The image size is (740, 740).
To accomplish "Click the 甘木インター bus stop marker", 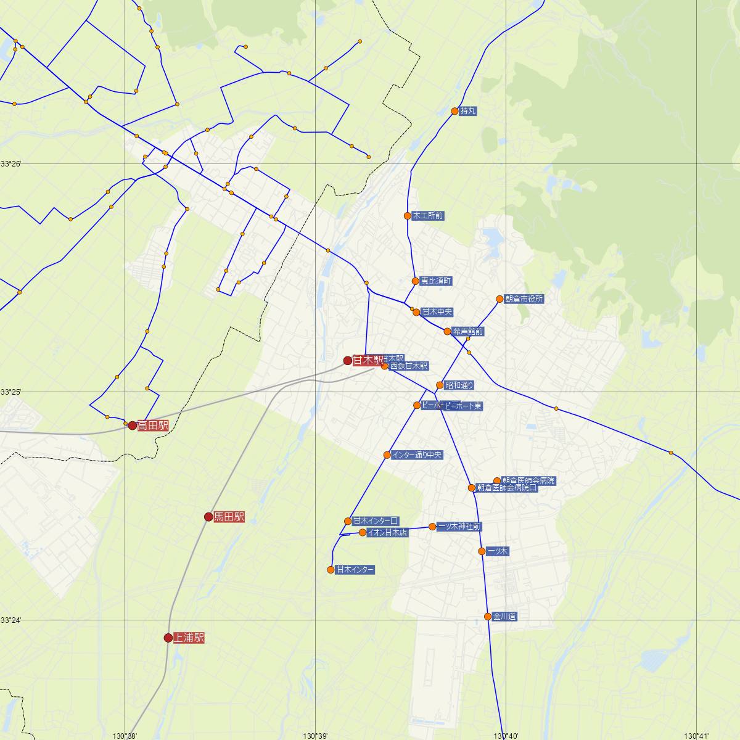I will (331, 570).
